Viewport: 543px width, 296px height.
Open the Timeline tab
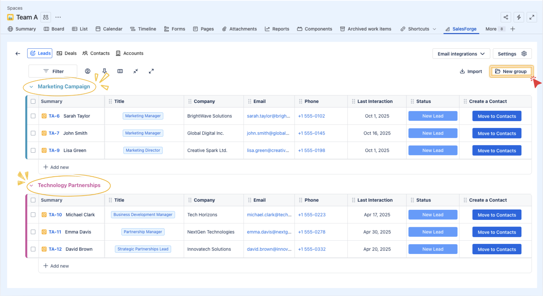point(143,29)
